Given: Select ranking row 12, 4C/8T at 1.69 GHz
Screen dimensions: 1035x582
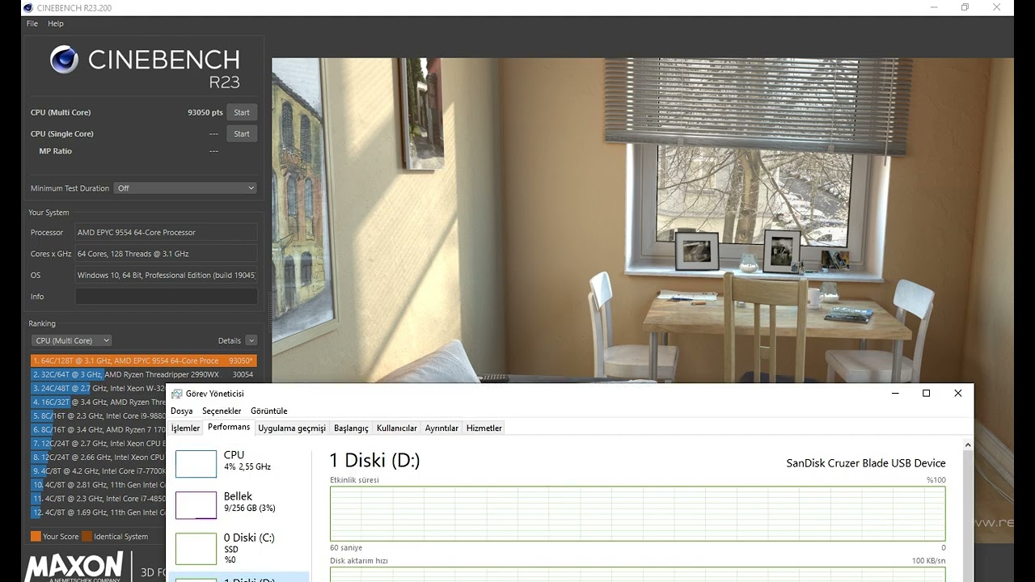Looking at the screenshot, I should click(x=98, y=512).
